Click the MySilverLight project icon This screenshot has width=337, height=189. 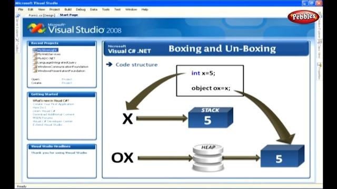click(35, 50)
